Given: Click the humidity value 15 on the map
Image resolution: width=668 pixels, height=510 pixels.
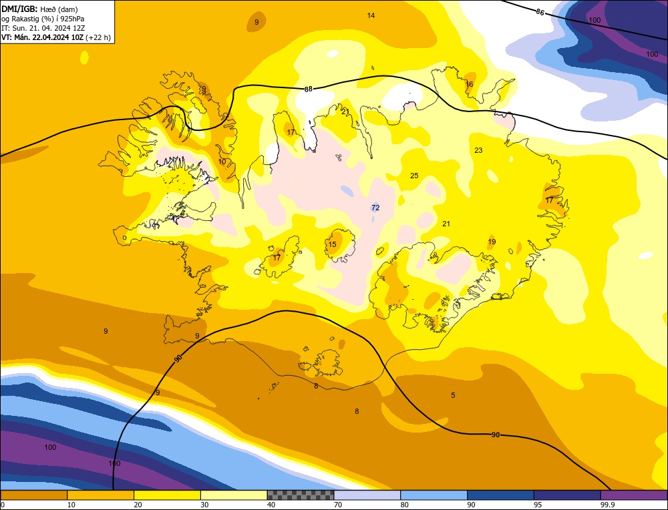Looking at the screenshot, I should (x=332, y=244).
